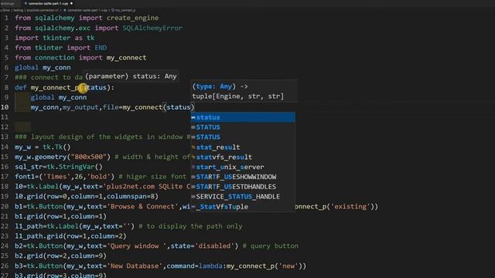Choose the _StatVfsTuple completion entry
The width and height of the screenshot is (495, 278).
(243, 207)
